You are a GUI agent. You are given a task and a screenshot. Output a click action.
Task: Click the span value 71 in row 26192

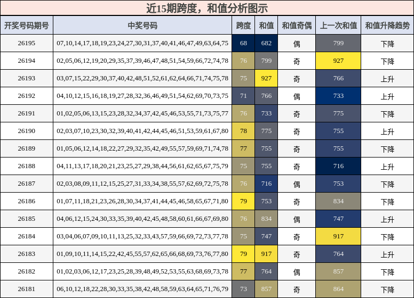pos(243,96)
